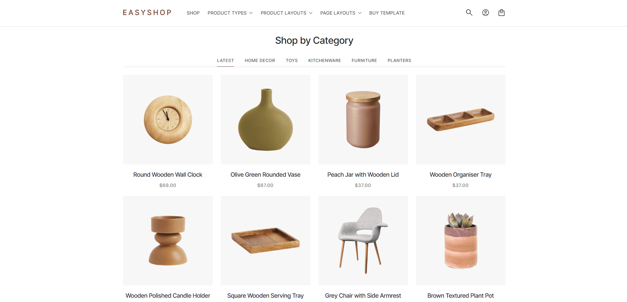Click the Wooden Organiser Tray title link

(x=461, y=175)
